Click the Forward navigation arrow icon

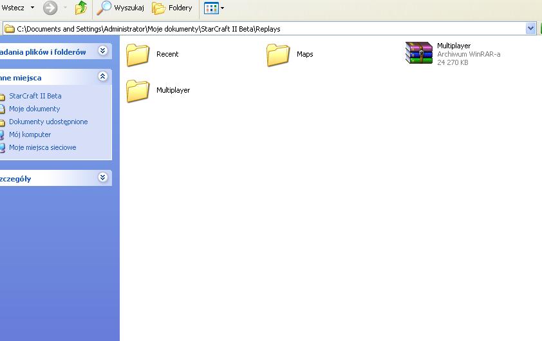coord(50,8)
